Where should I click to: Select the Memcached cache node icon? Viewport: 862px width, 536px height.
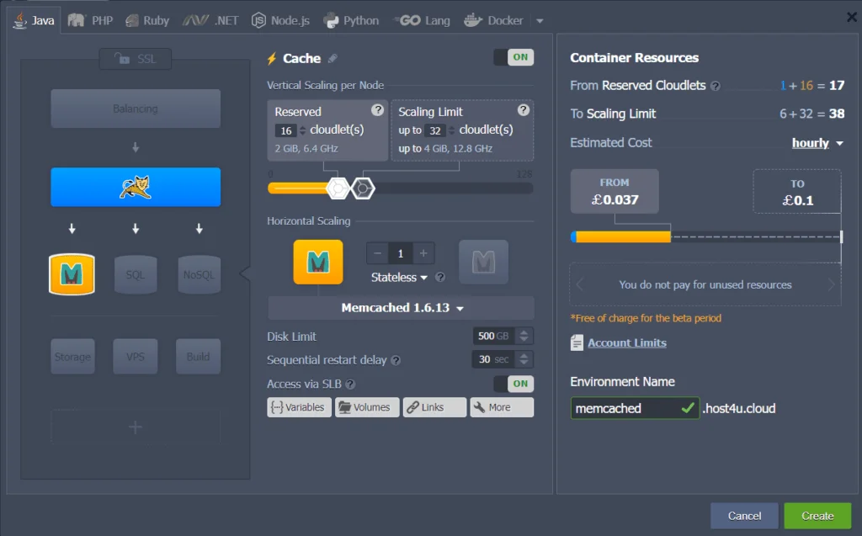(72, 273)
